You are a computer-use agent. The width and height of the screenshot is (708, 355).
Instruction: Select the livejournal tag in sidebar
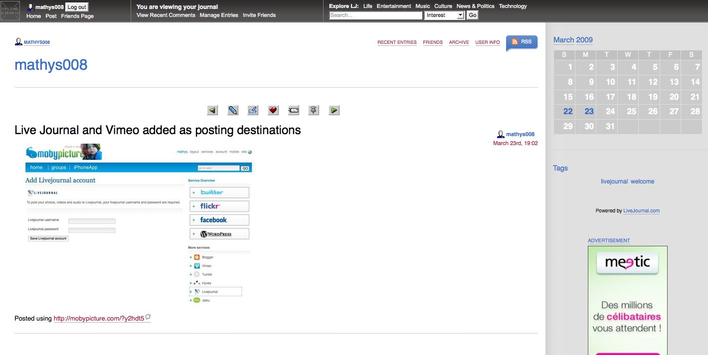click(614, 181)
